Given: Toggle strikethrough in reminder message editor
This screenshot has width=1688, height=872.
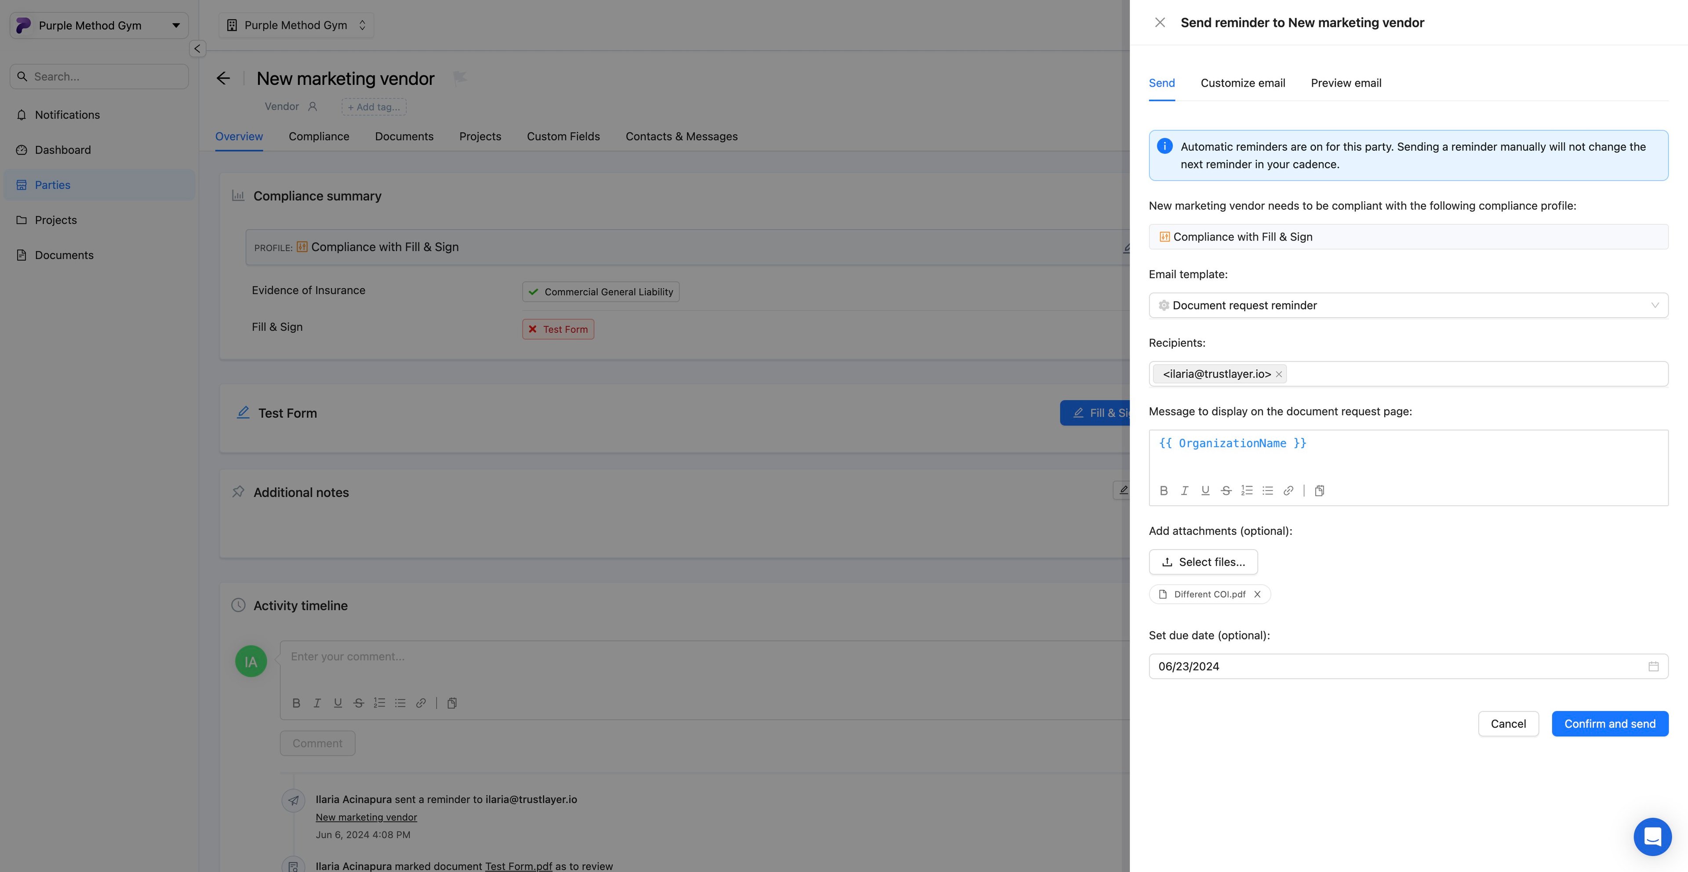Looking at the screenshot, I should 1226,490.
